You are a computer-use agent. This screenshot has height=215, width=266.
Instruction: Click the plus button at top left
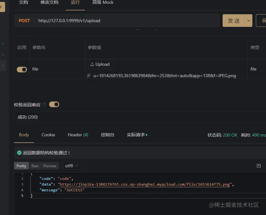click(2, 7)
